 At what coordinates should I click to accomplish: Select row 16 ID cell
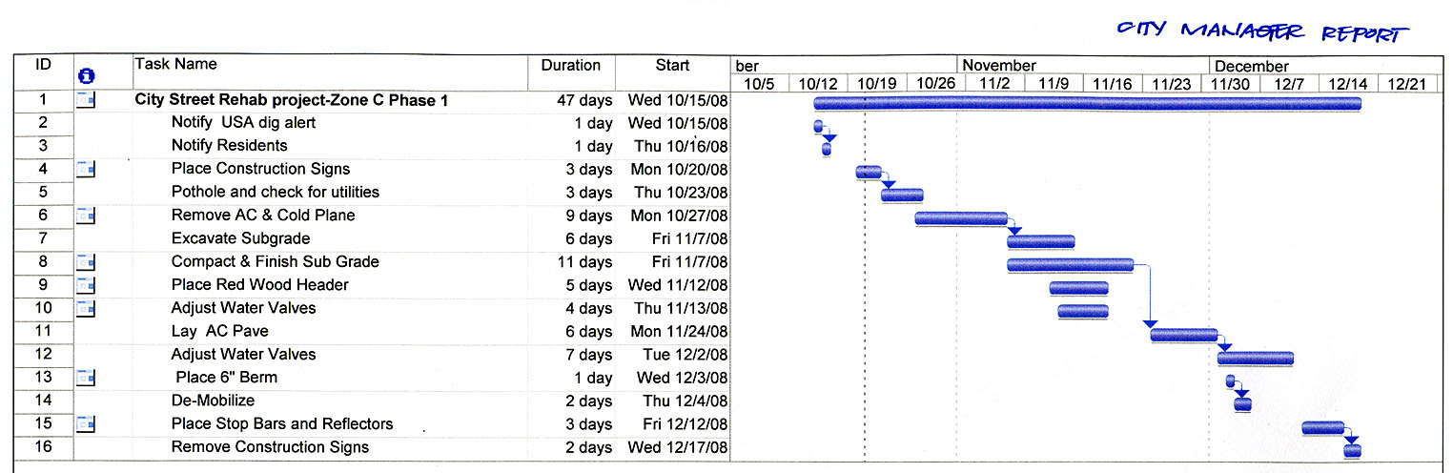tap(43, 447)
